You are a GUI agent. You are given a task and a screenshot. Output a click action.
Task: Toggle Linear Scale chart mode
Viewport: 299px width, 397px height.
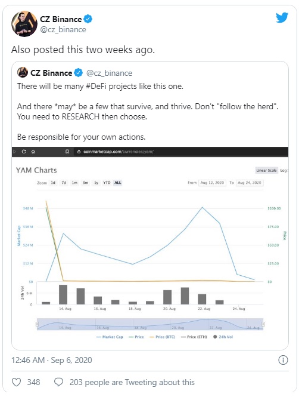pyautogui.click(x=266, y=170)
